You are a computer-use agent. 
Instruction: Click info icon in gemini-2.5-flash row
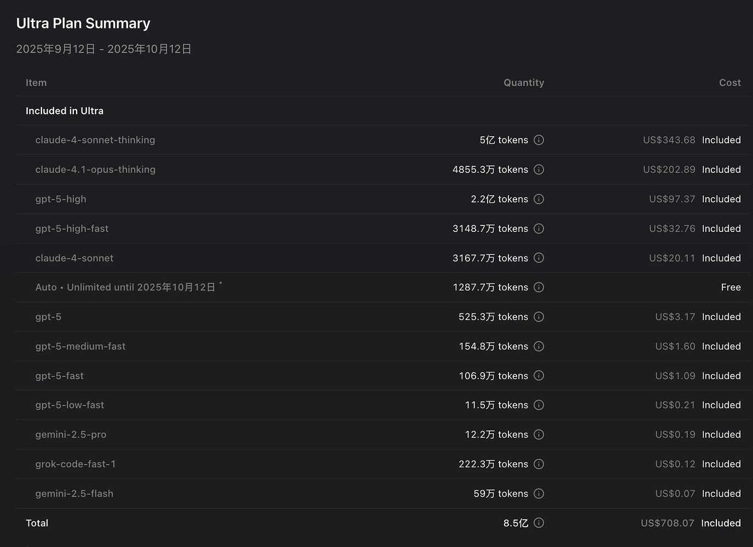pos(539,493)
